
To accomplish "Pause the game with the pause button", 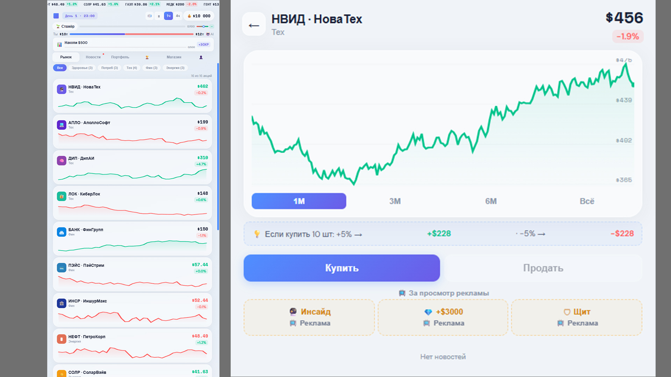I will coord(159,16).
